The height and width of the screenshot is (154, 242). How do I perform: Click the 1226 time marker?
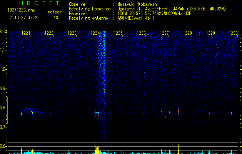pyautogui.click(x=141, y=33)
